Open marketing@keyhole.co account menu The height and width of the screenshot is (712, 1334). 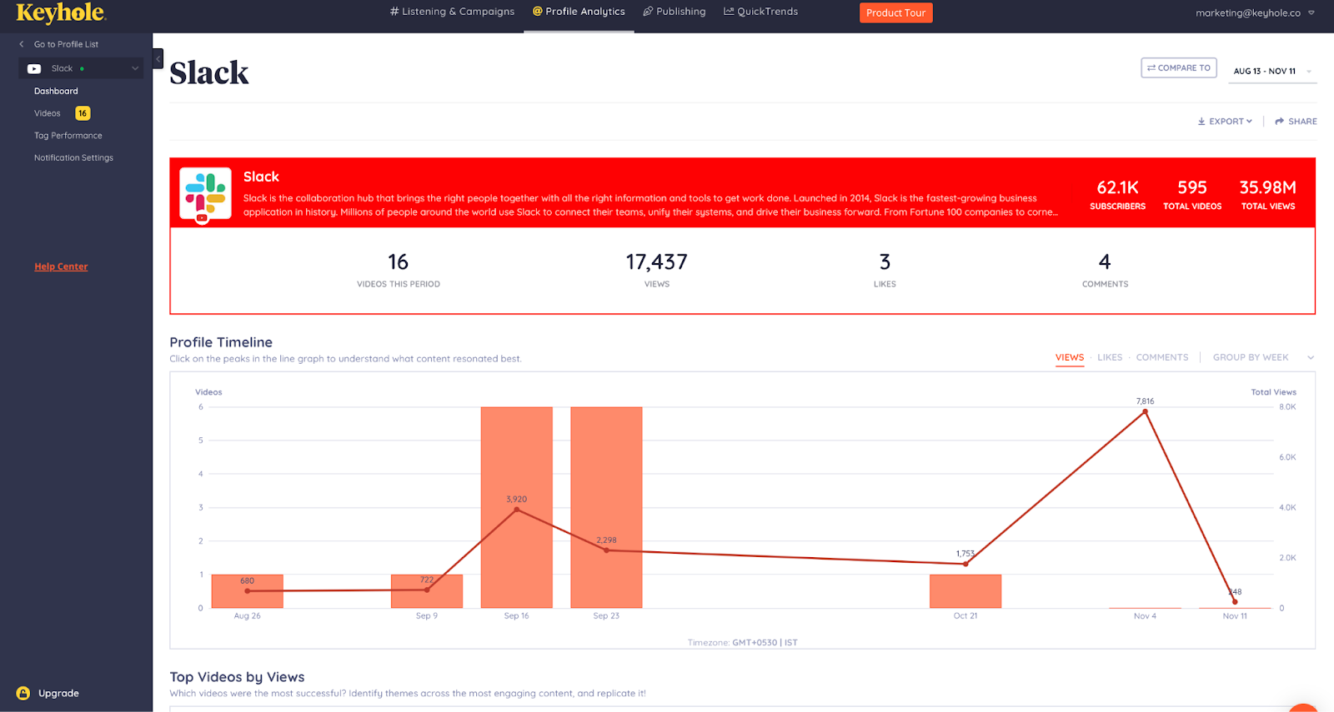tap(1255, 12)
